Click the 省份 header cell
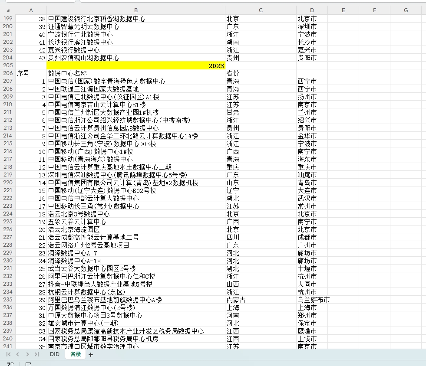 point(261,73)
